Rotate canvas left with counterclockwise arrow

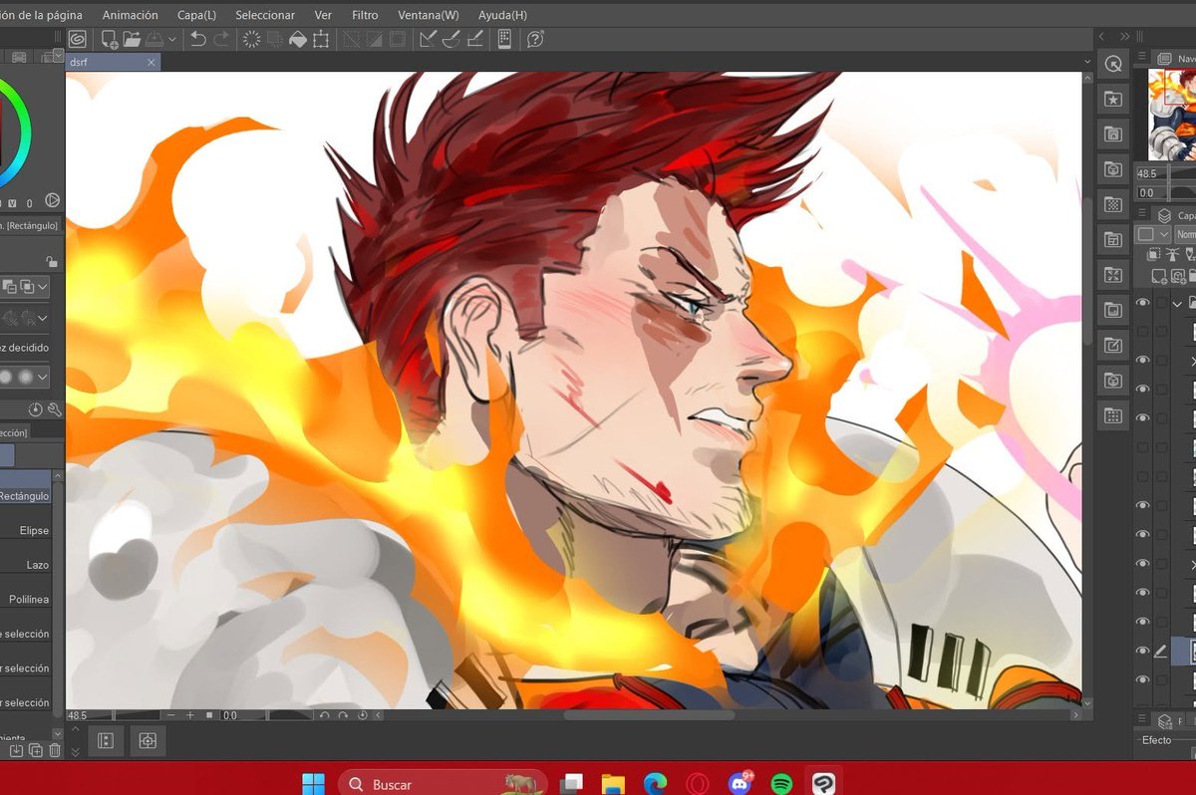tap(325, 715)
